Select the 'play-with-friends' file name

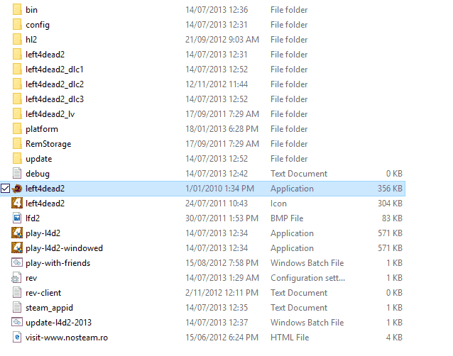click(58, 263)
